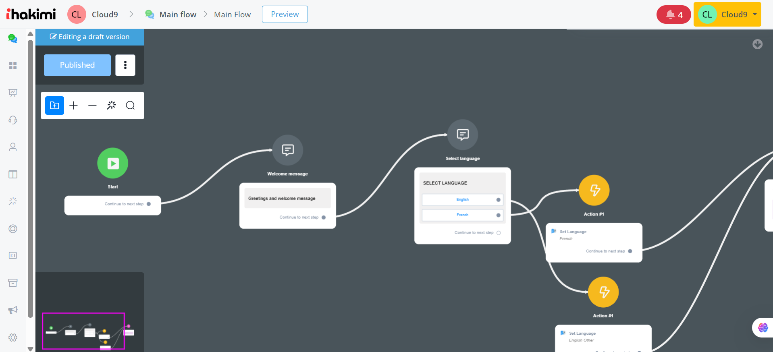The width and height of the screenshot is (773, 352).
Task: Open the contacts person sidebar icon
Action: coord(13,147)
